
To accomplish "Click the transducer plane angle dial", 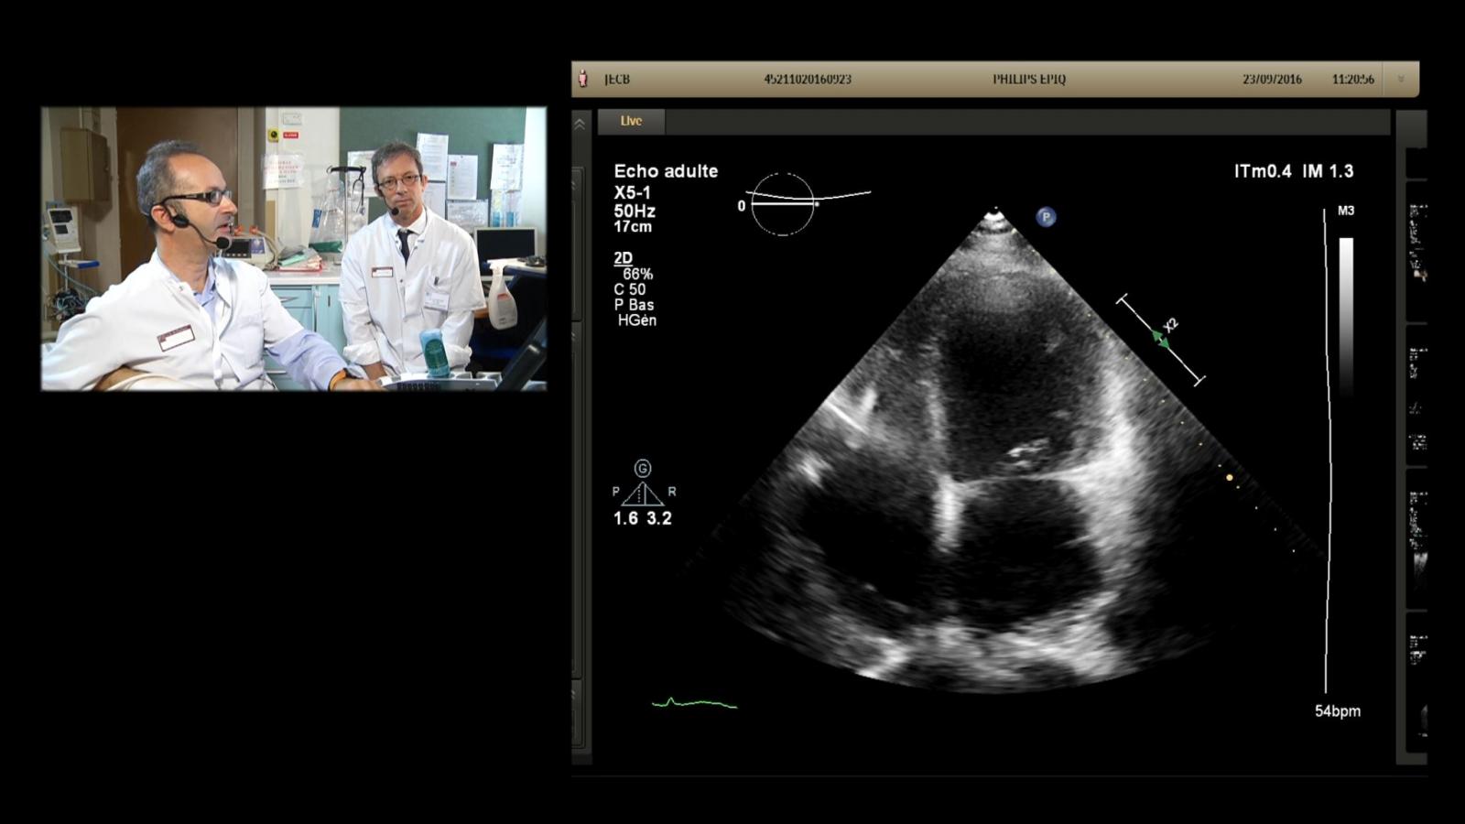I will pos(783,204).
